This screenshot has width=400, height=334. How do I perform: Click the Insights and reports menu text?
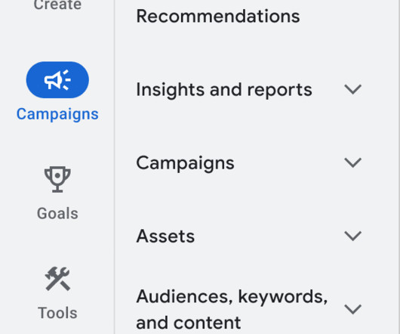(224, 90)
